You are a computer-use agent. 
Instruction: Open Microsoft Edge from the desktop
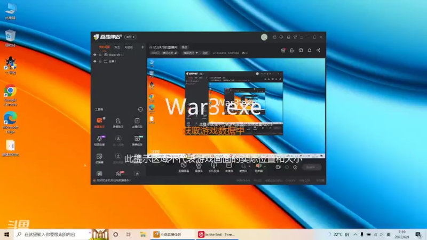coord(10,123)
